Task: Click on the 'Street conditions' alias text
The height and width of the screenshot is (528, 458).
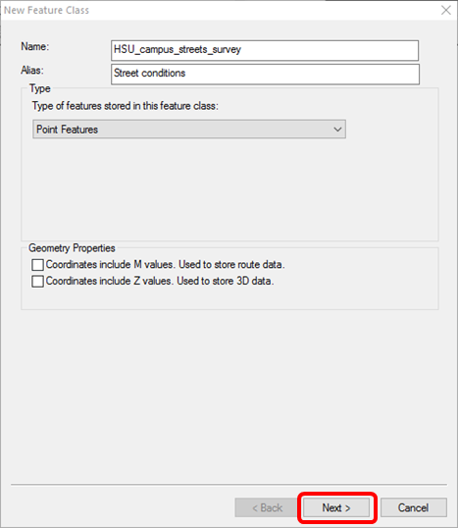Action: [x=149, y=73]
